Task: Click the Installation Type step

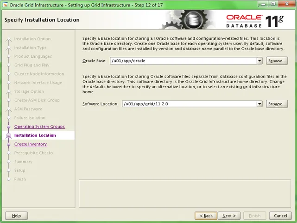Action: click(x=30, y=48)
